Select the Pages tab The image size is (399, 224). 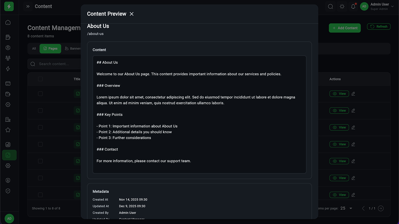coord(50,49)
